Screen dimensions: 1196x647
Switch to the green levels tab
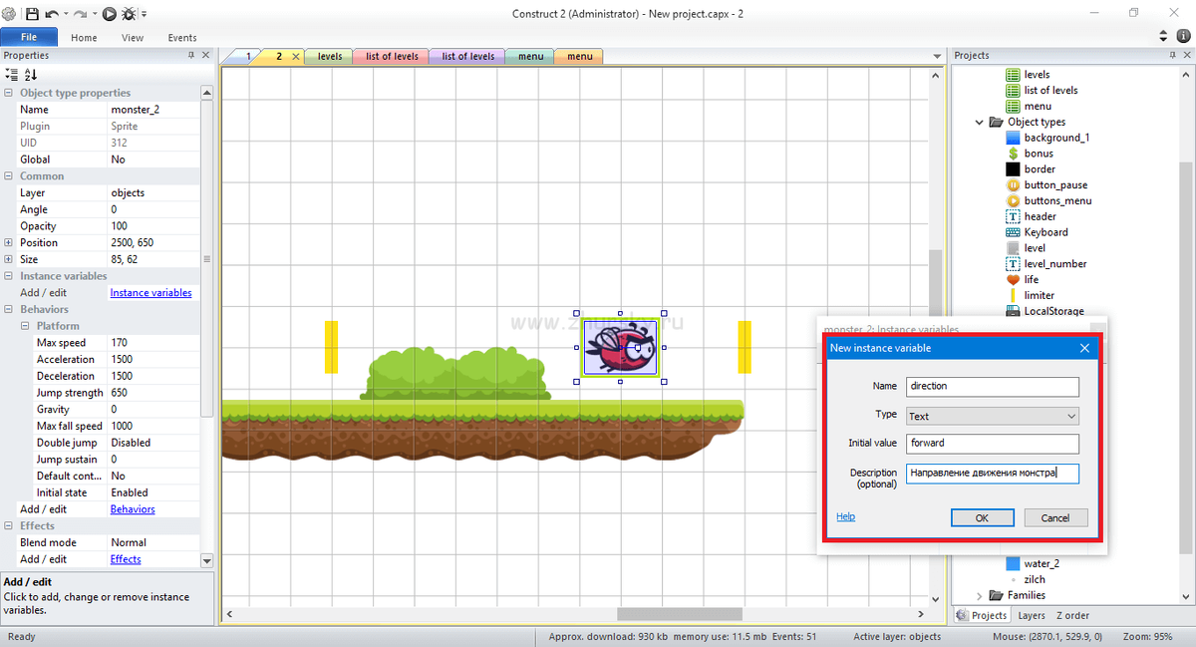pos(330,57)
